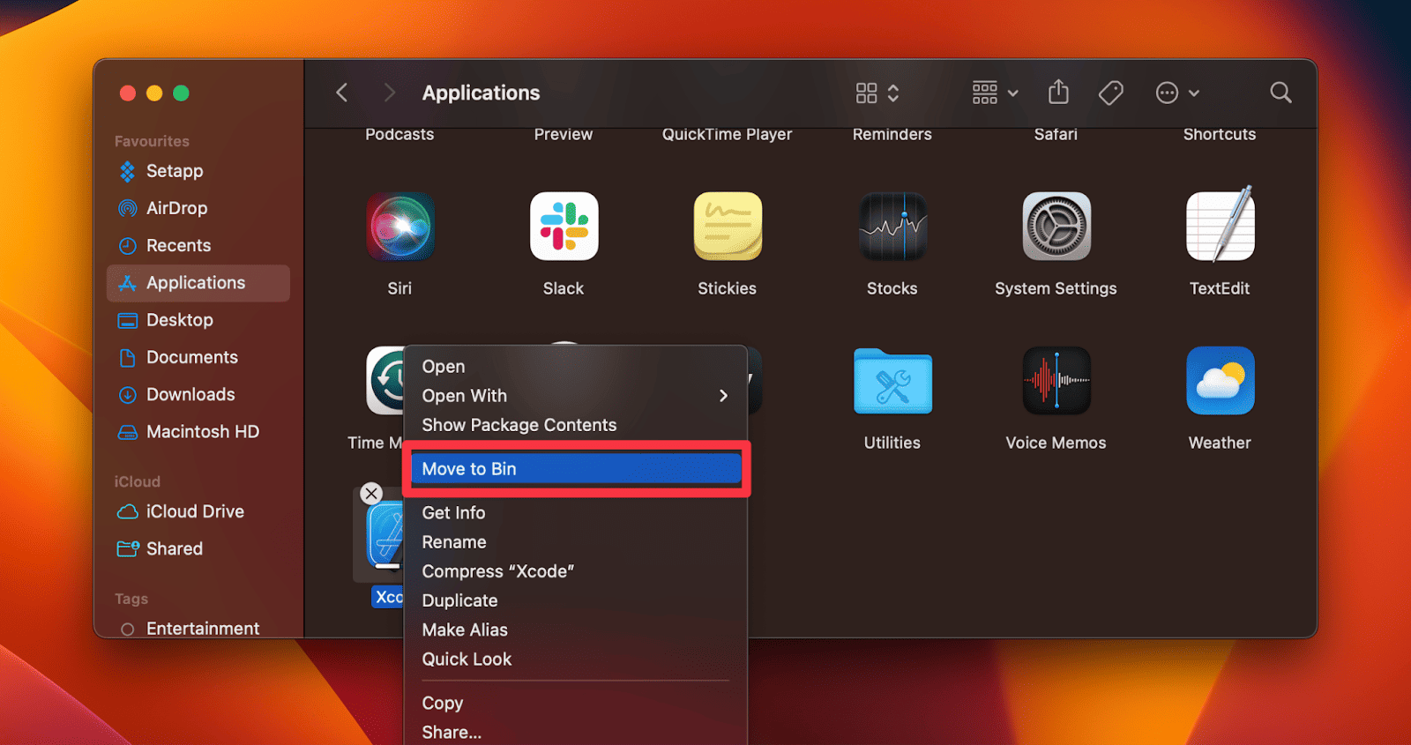This screenshot has width=1411, height=745.
Task: Choose Get Info in context menu
Action: pos(575,513)
